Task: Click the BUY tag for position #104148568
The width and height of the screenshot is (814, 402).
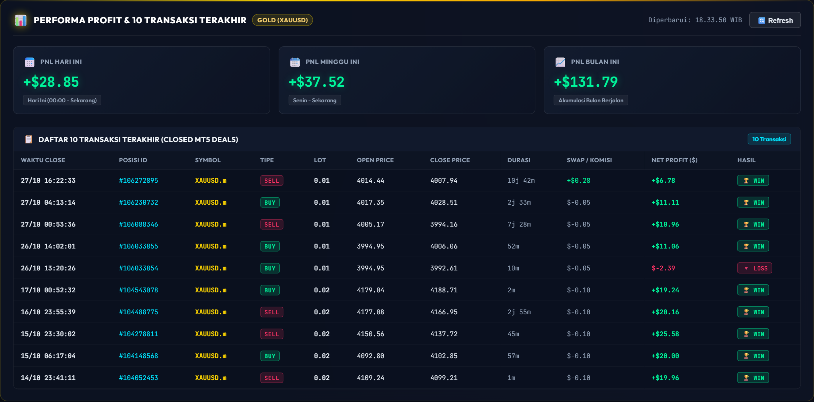Action: [270, 356]
